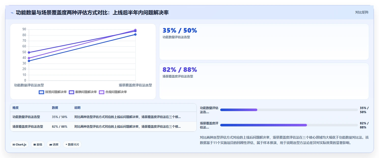Click the description in the 功能数量 table row
This screenshot has height=158, width=379.
pyautogui.click(x=128, y=117)
